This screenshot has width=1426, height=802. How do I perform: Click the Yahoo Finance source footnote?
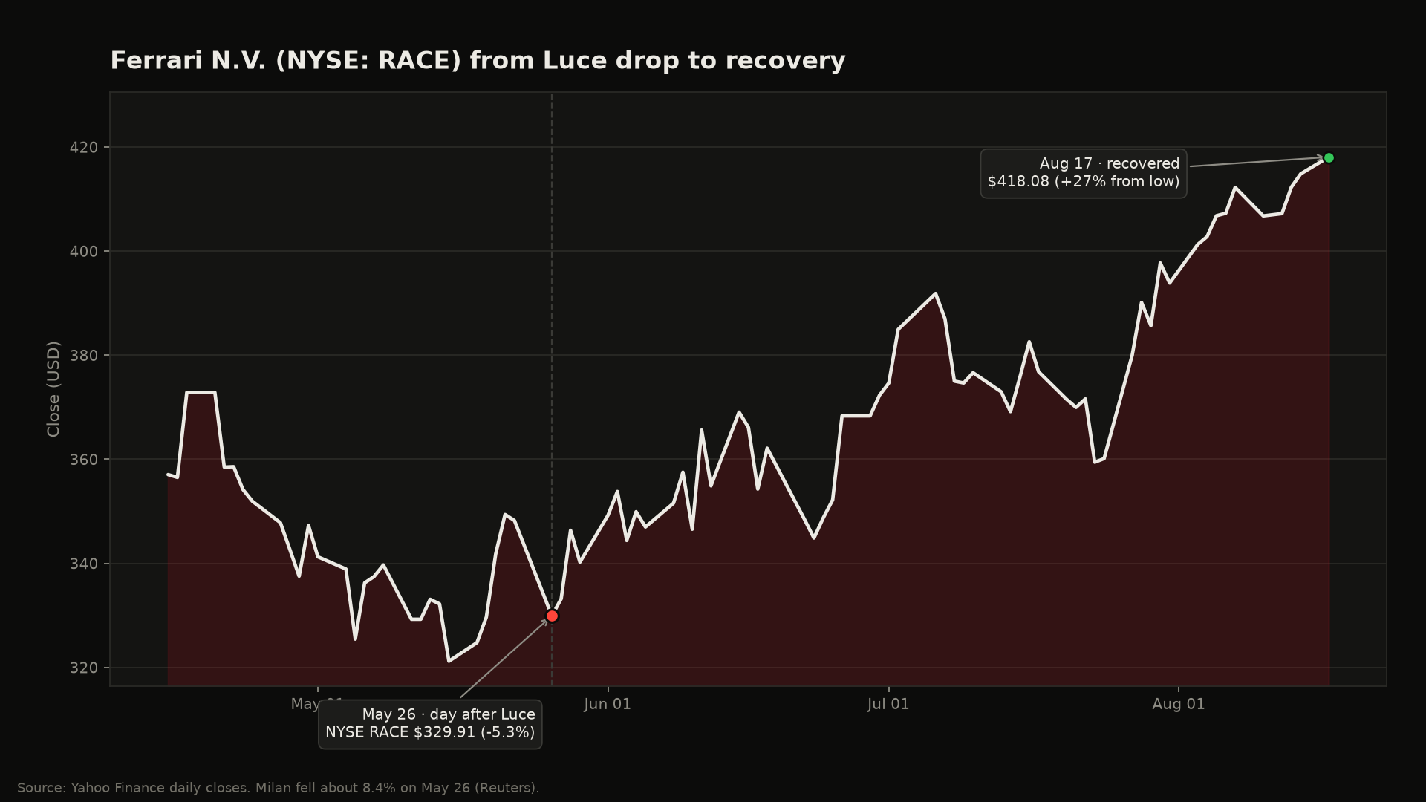click(x=279, y=787)
